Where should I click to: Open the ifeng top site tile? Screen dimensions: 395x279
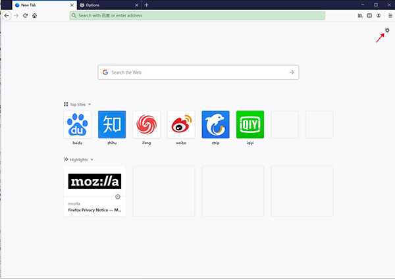(x=146, y=124)
